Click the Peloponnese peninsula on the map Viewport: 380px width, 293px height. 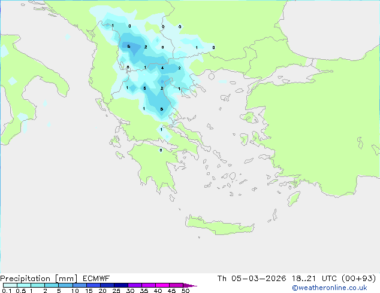155,167
